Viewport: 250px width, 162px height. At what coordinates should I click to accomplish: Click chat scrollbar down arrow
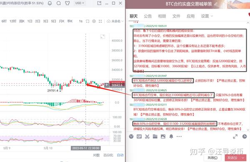[248, 130]
